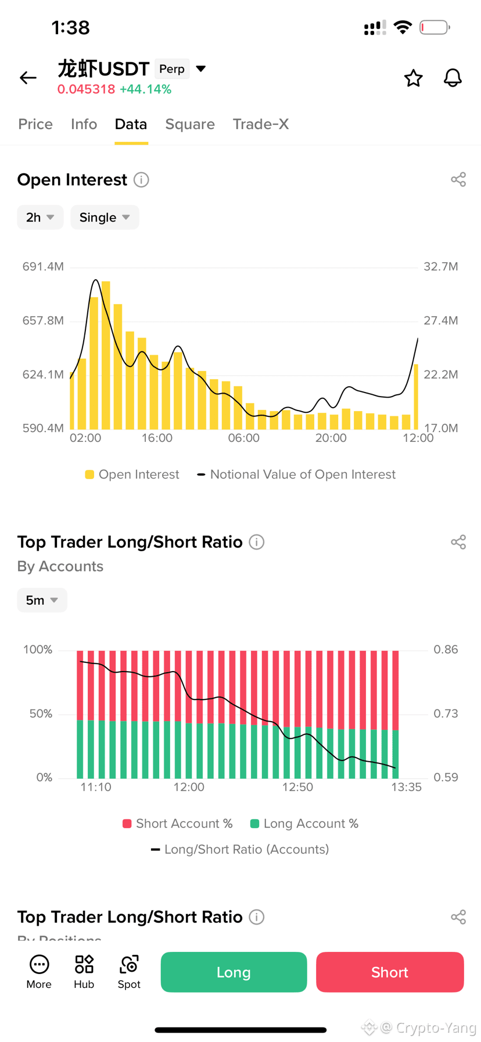Image resolution: width=481 pixels, height=1042 pixels.
Task: Share the Open Interest chart
Action: tap(458, 180)
